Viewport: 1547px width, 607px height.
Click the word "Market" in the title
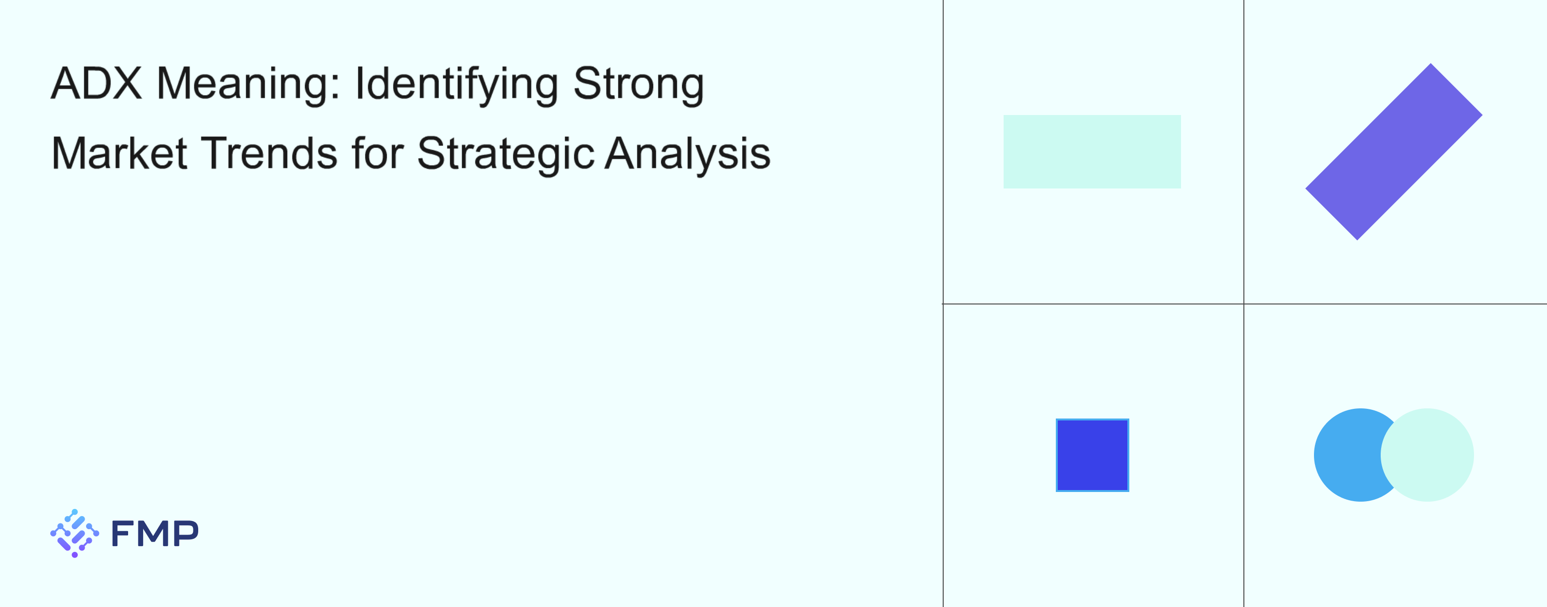click(119, 153)
